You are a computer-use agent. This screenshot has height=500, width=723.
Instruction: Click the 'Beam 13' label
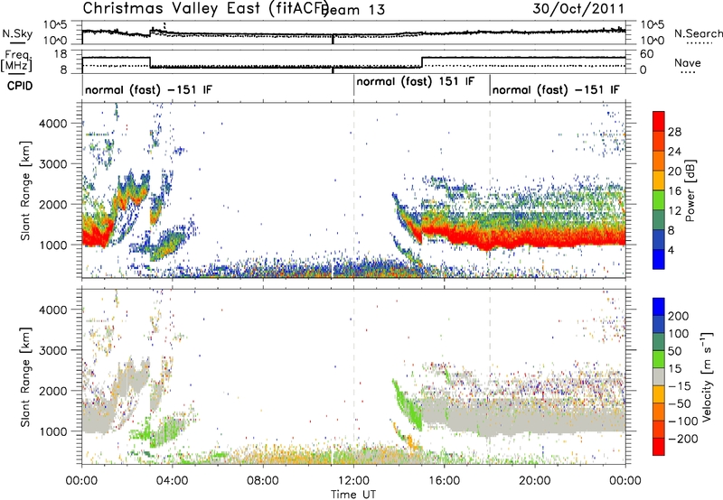click(354, 10)
